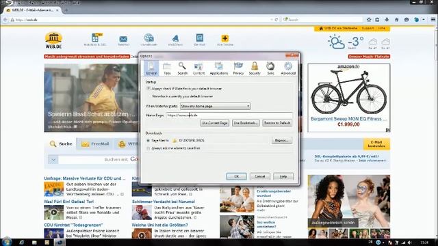The width and height of the screenshot is (438, 246).
Task: Confirm options with OK button
Action: 236,176
